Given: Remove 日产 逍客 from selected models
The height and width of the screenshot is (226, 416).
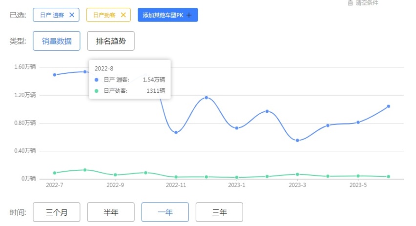Looking at the screenshot, I should click(x=72, y=15).
